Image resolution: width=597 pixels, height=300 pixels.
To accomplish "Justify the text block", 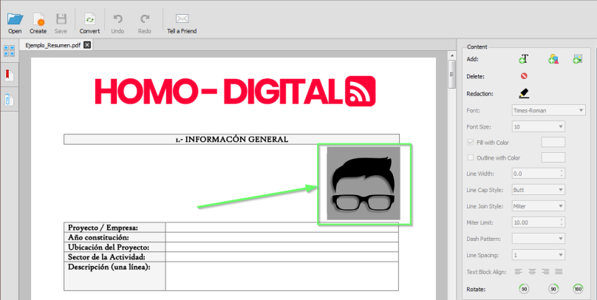I will click(559, 272).
